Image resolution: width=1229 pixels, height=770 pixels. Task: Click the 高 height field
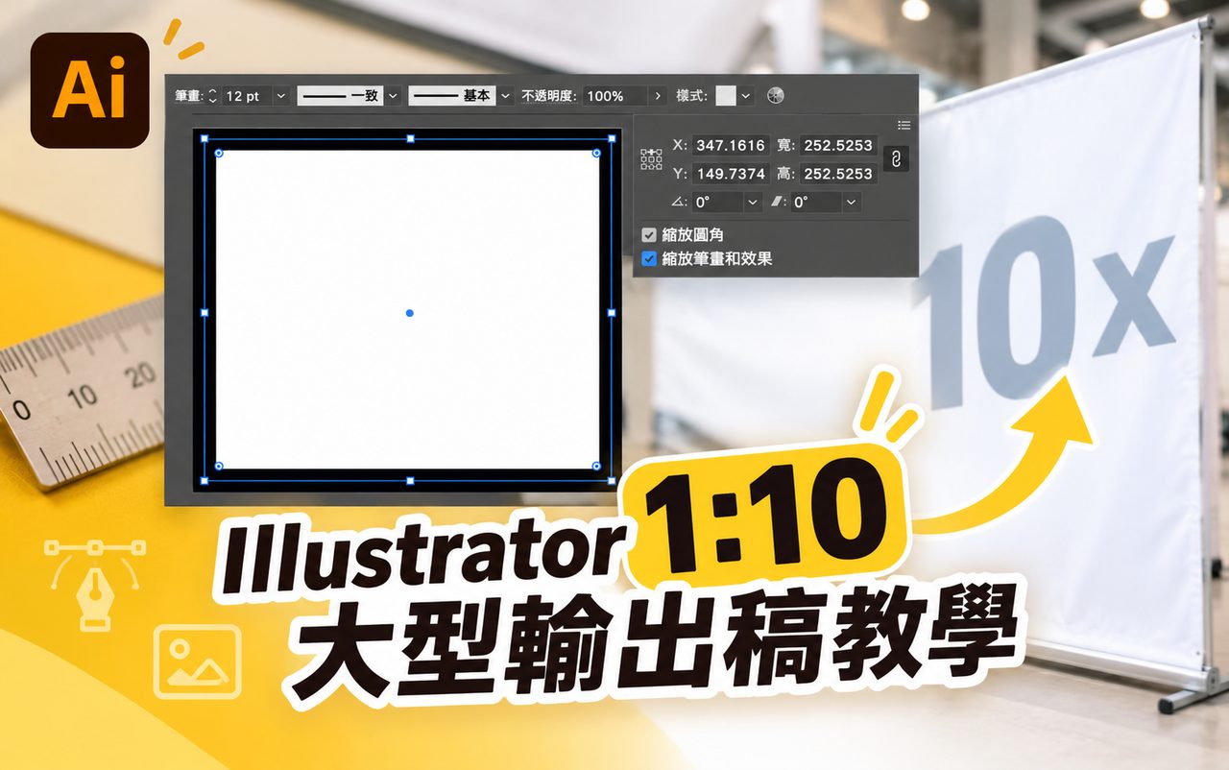pyautogui.click(x=838, y=174)
